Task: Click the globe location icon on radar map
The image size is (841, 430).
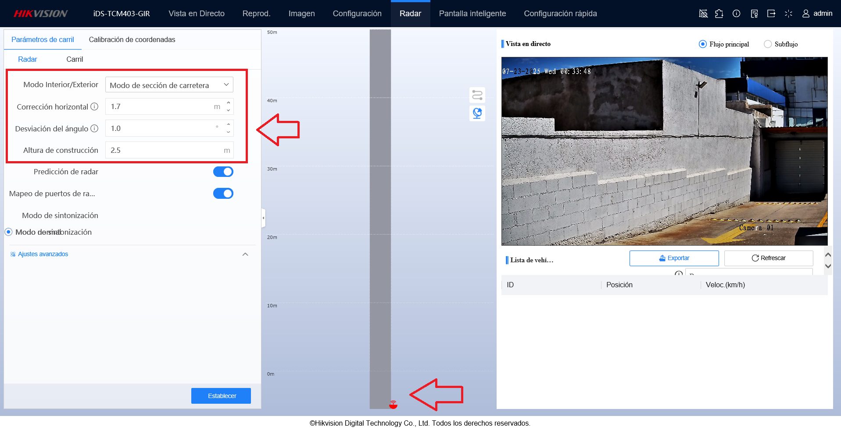Action: 477,113
